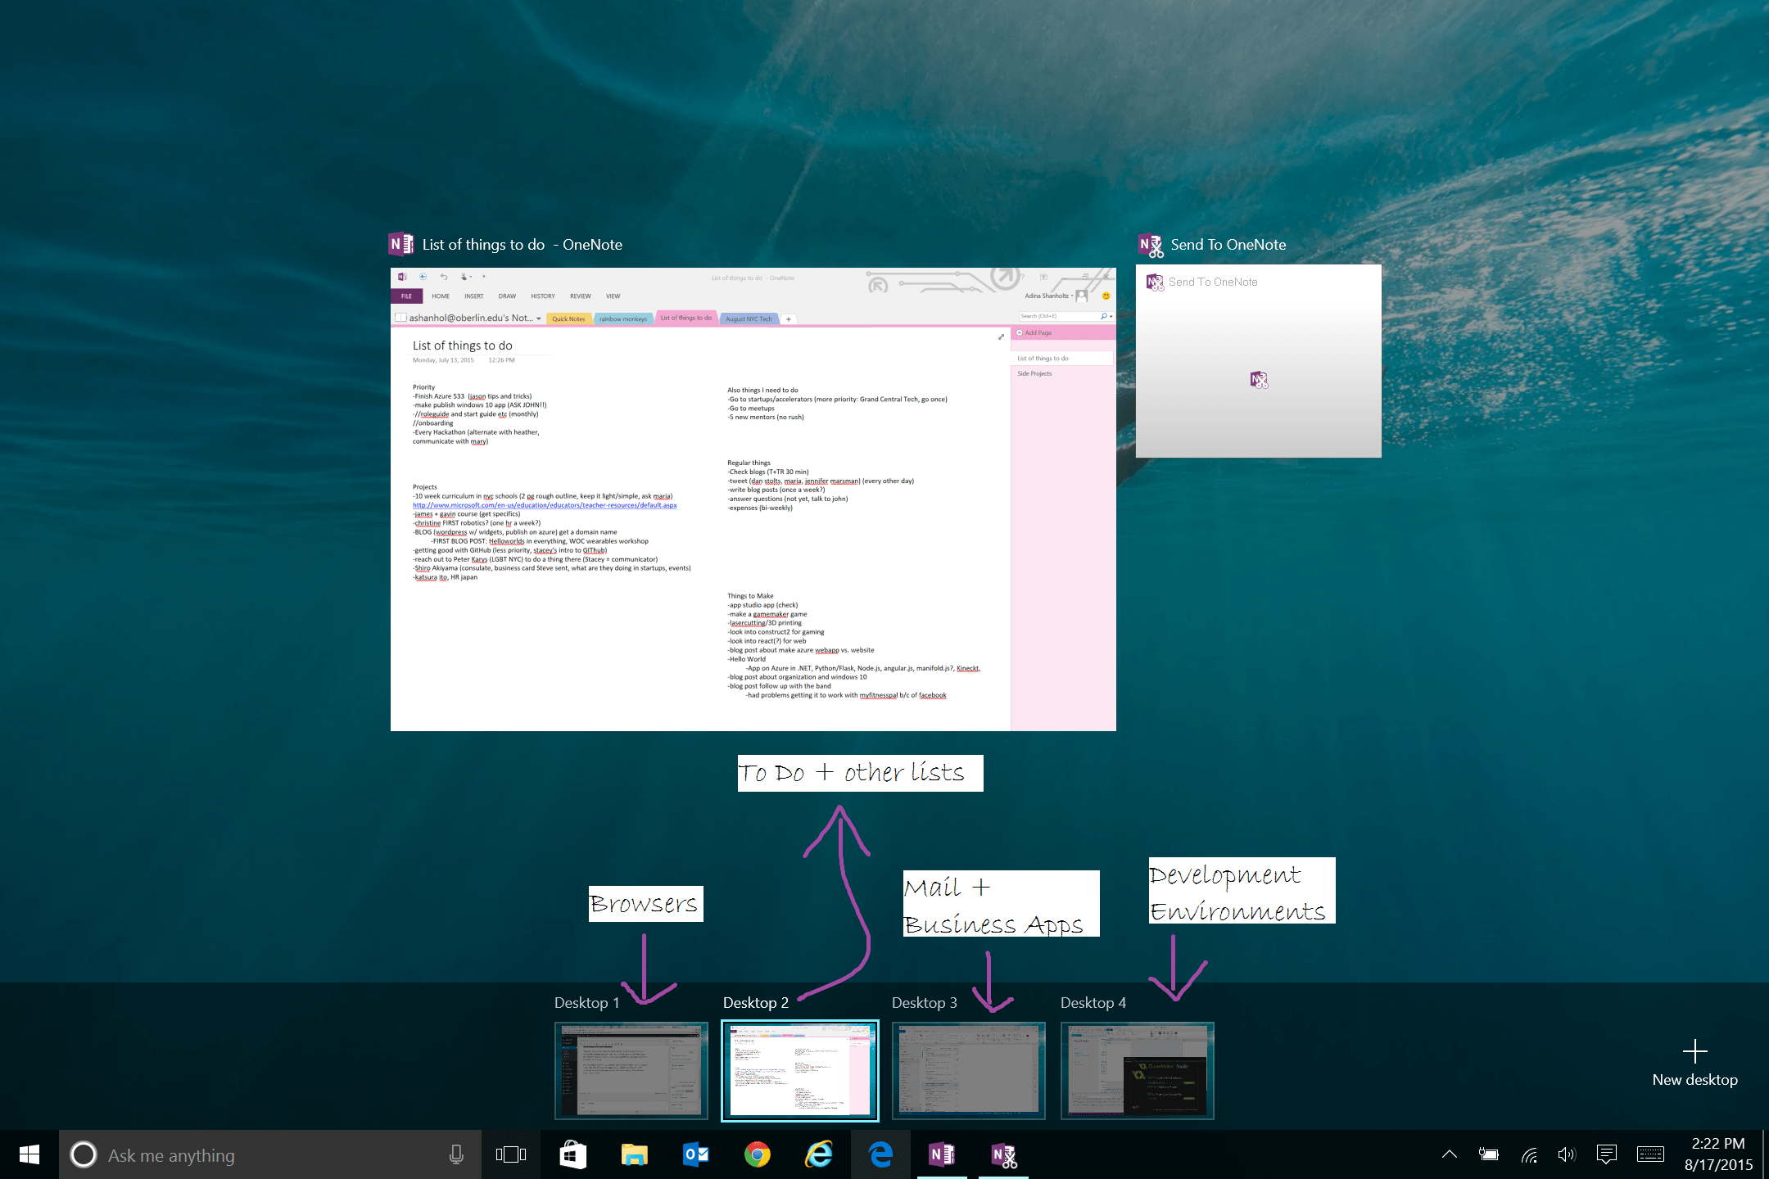Open the clock showing 2:22 PM
Screen dimensions: 1769x1179
click(1718, 1154)
